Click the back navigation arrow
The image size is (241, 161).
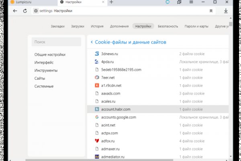click(x=15, y=11)
